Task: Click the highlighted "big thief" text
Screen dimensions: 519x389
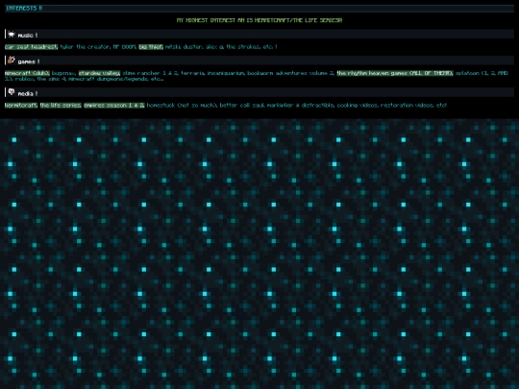Action: pyautogui.click(x=151, y=47)
